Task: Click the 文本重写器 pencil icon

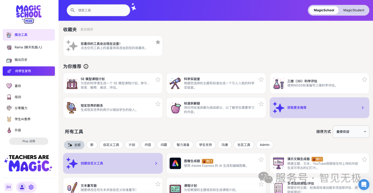Action: coord(72,187)
